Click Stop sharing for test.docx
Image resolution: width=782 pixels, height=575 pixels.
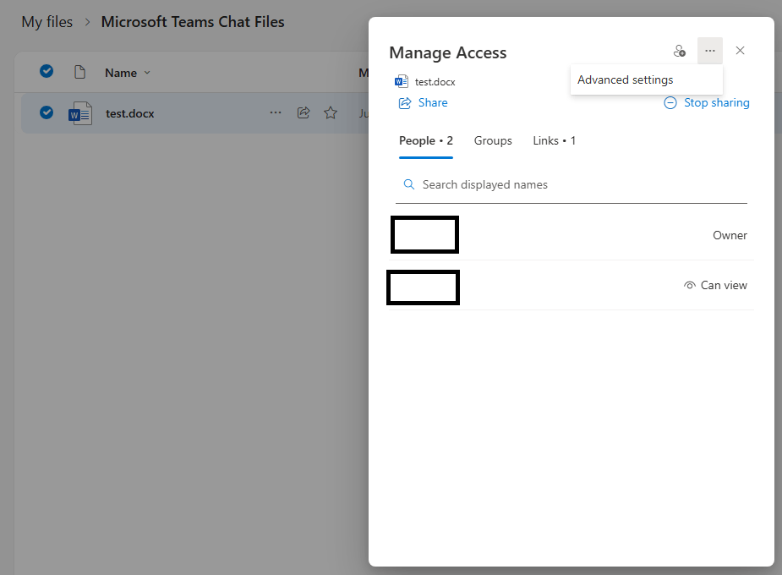pos(715,102)
